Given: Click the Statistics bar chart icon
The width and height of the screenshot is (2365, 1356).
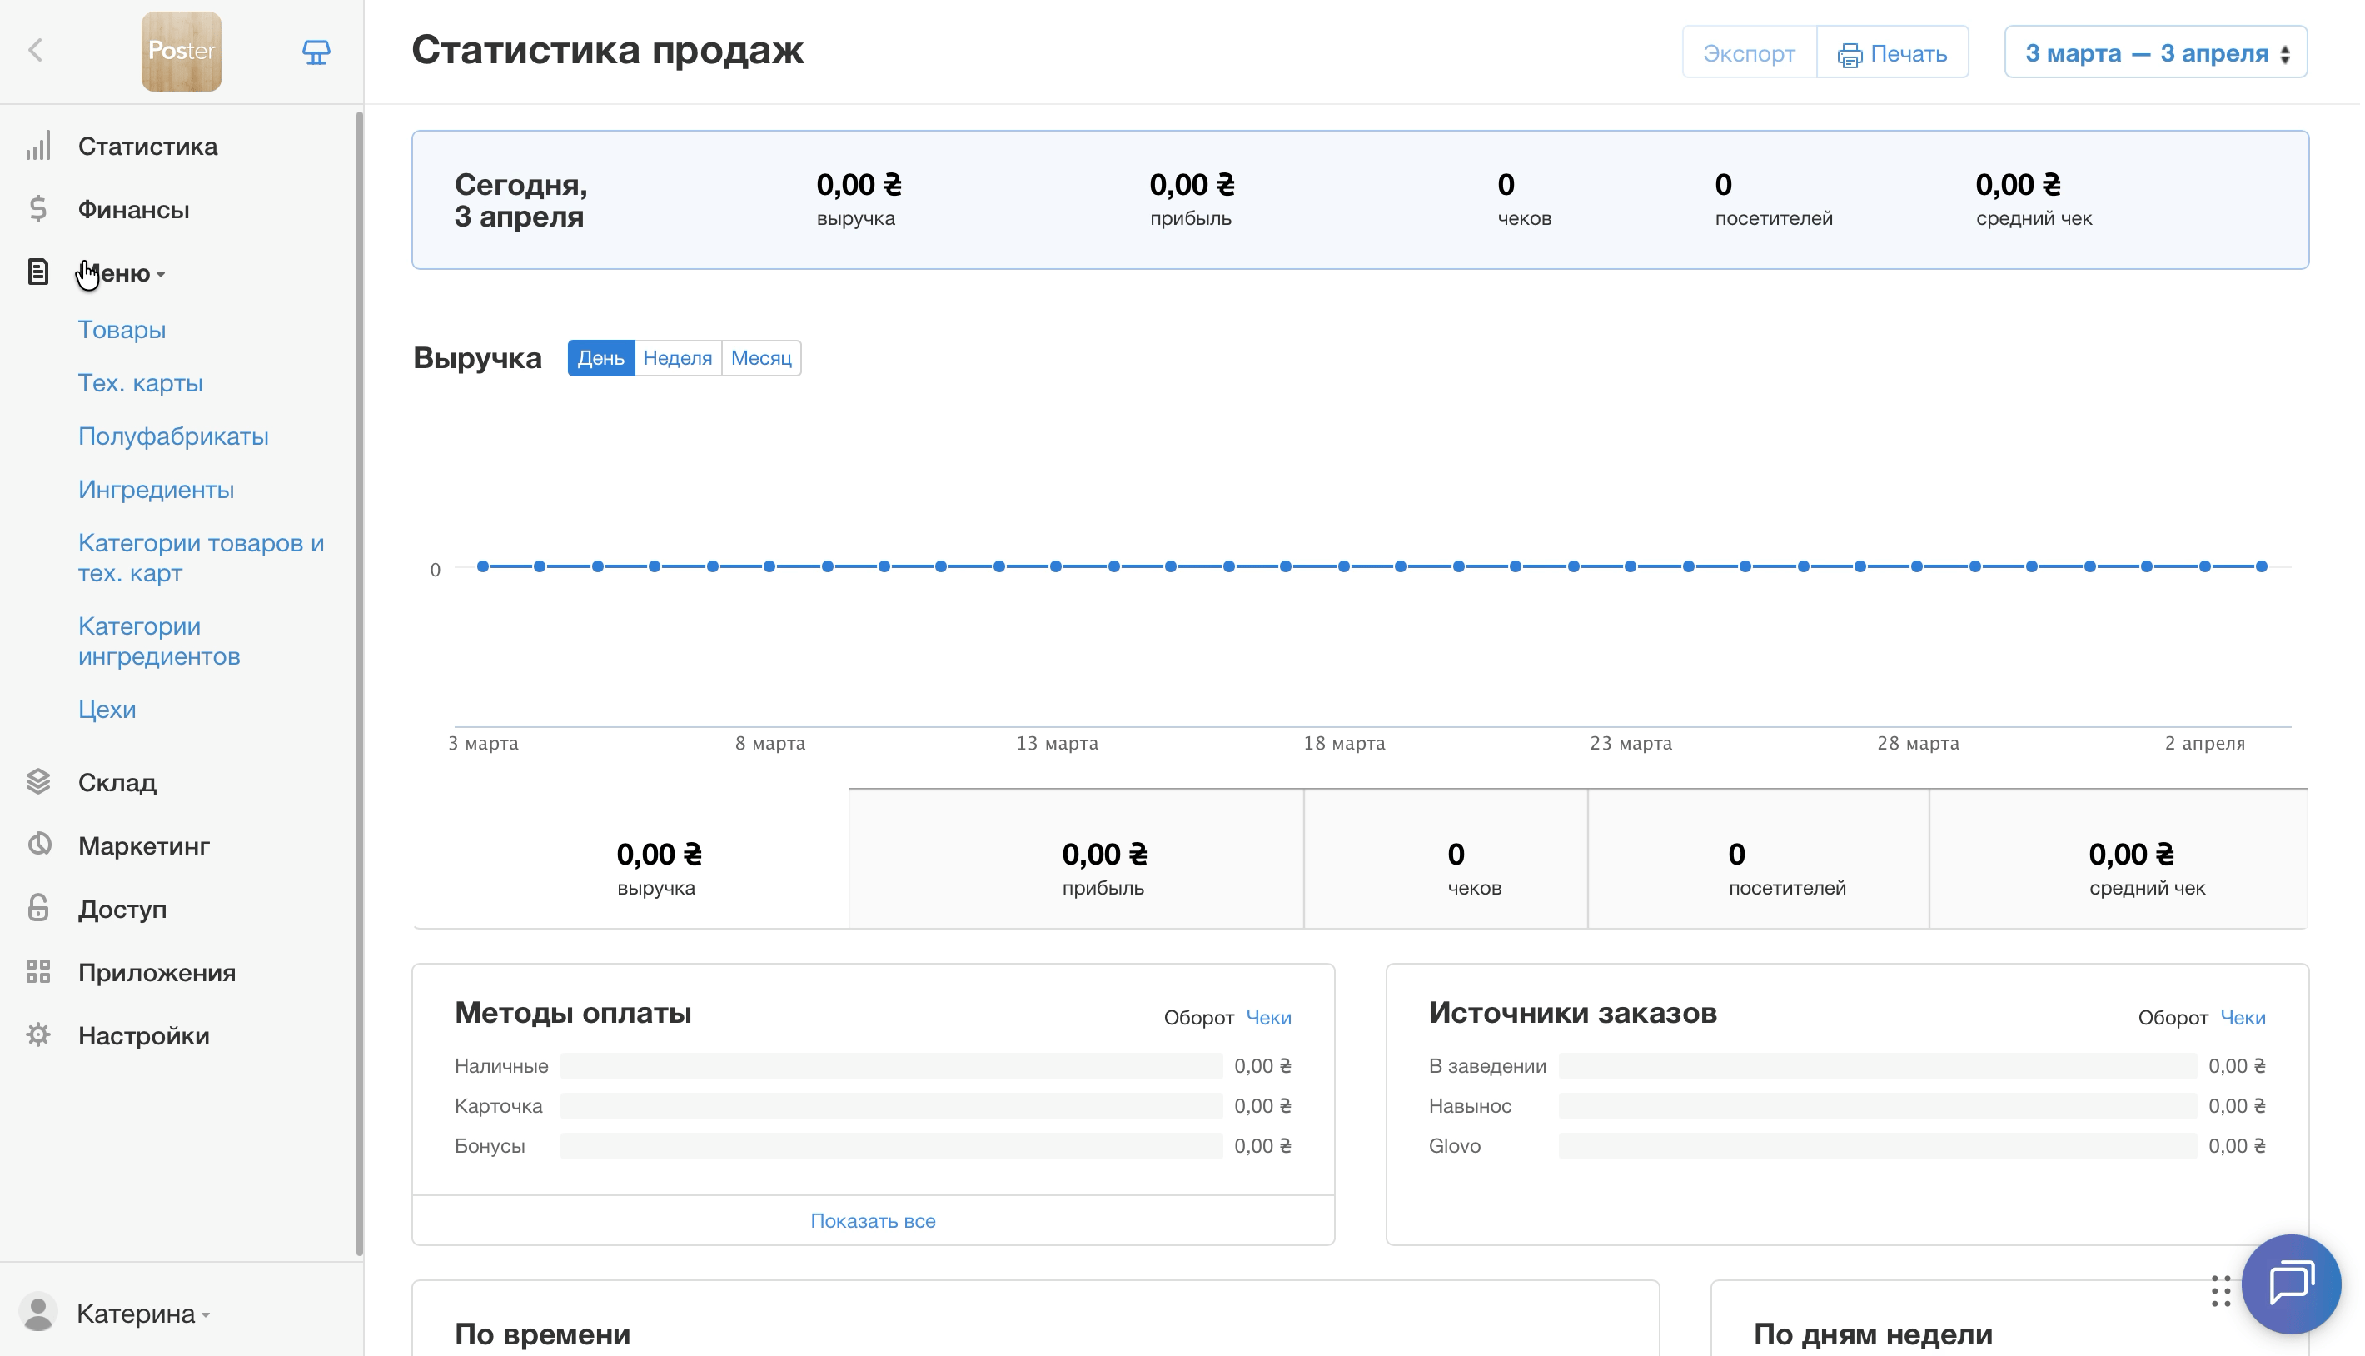Looking at the screenshot, I should tap(38, 147).
